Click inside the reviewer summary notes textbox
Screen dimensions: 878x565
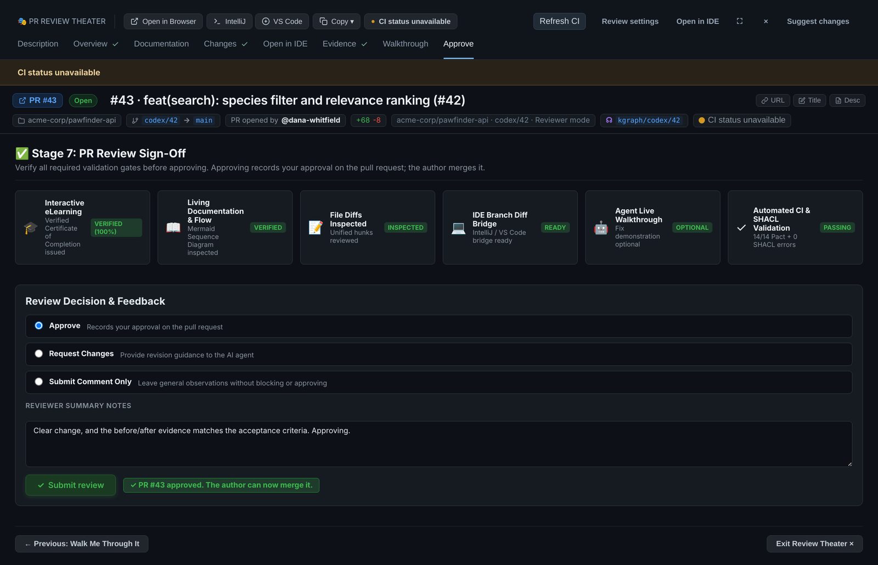(x=439, y=444)
